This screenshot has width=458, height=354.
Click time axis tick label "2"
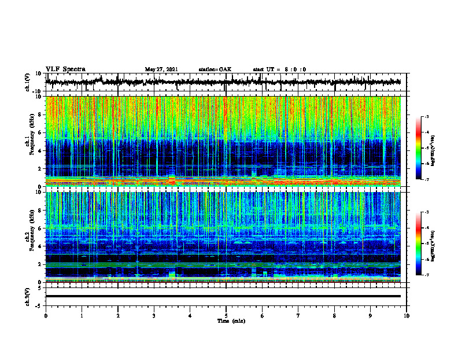tap(118, 316)
